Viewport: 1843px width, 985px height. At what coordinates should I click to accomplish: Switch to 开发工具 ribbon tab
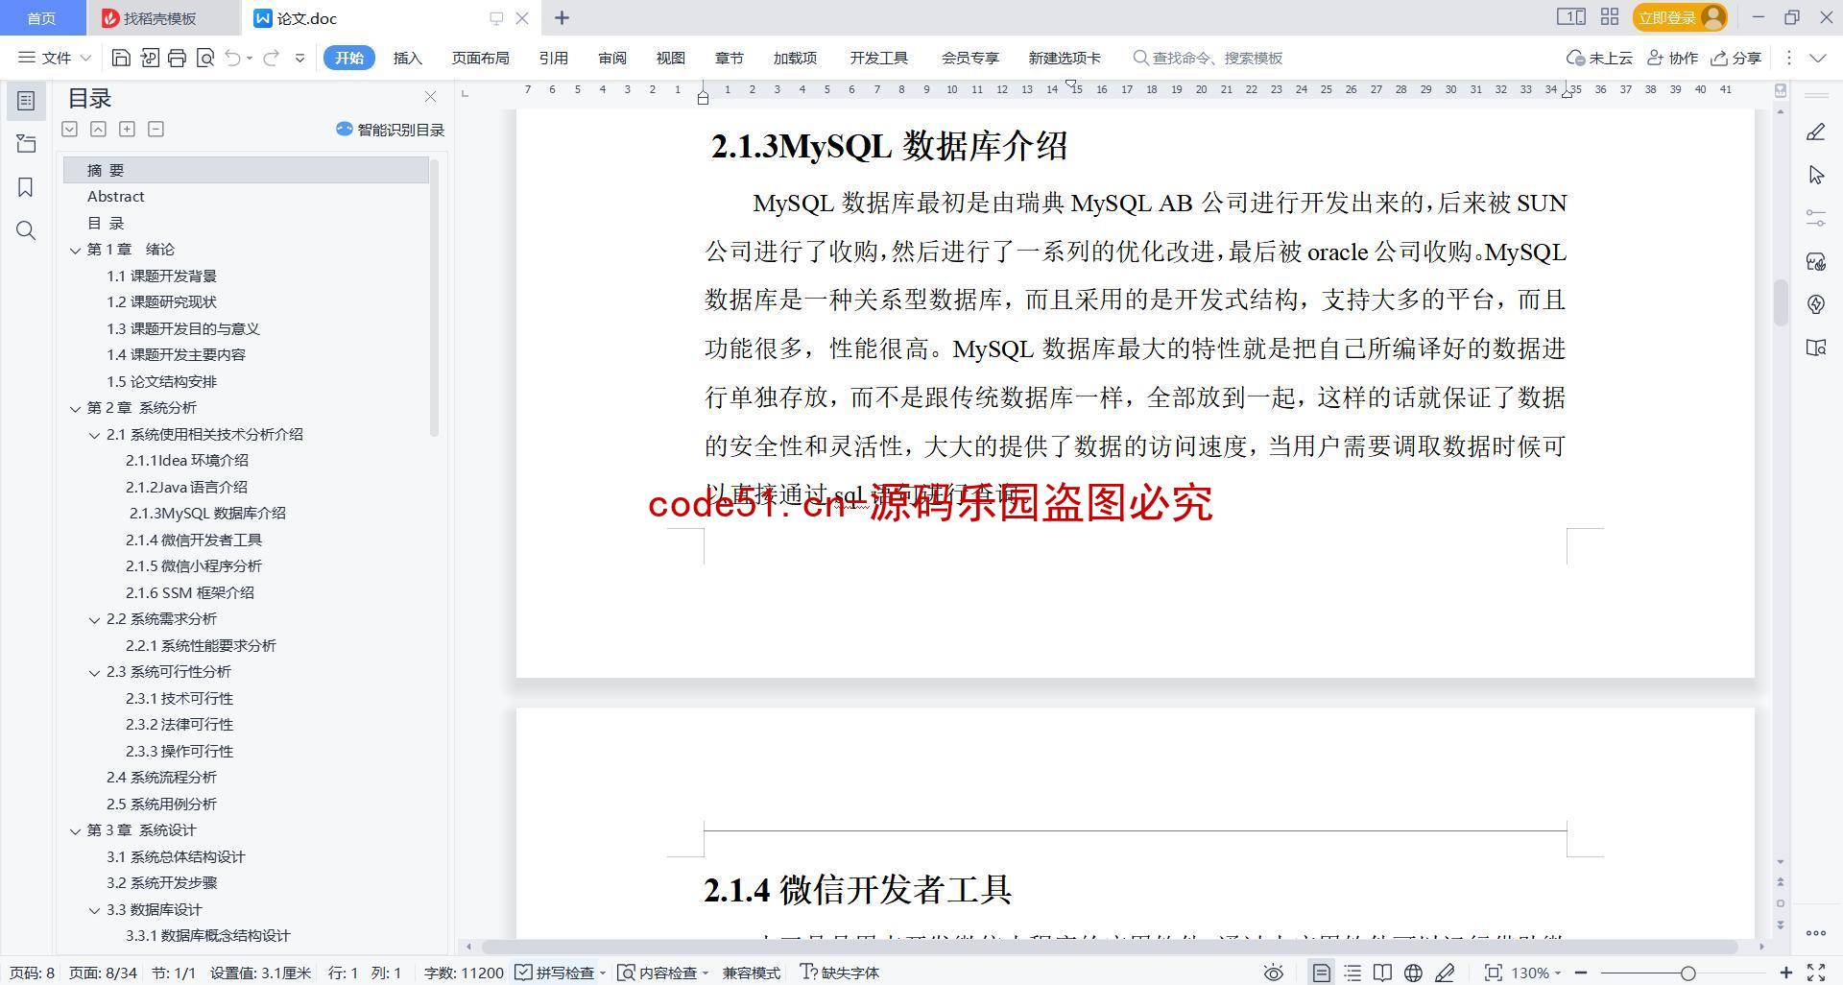click(878, 58)
